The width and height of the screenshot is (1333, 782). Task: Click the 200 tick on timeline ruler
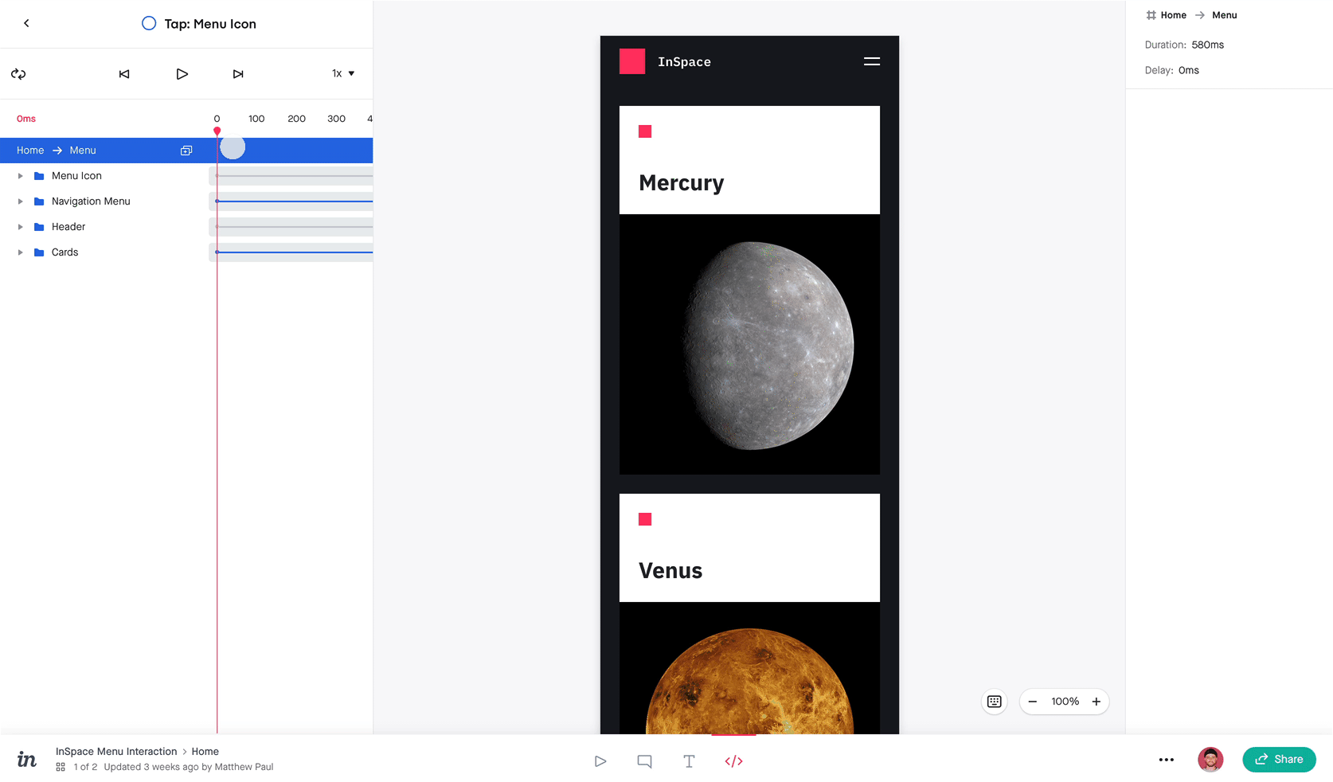tap(296, 119)
